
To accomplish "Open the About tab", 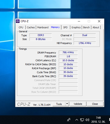I will click(x=96, y=27).
